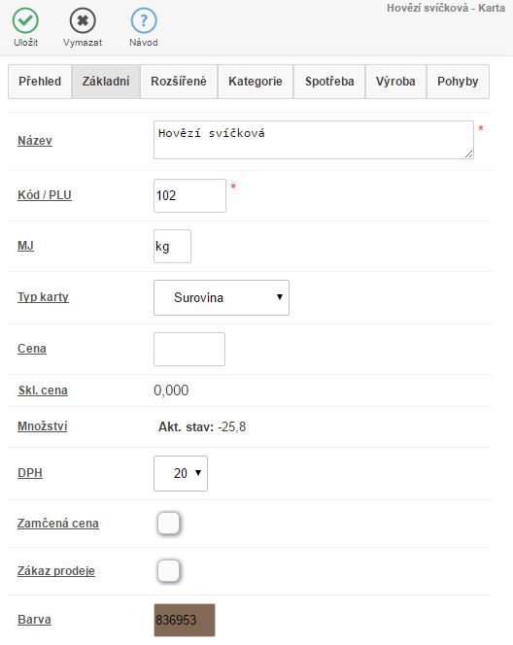Click the green Uložit checkmark icon
The height and width of the screenshot is (645, 513).
point(25,20)
